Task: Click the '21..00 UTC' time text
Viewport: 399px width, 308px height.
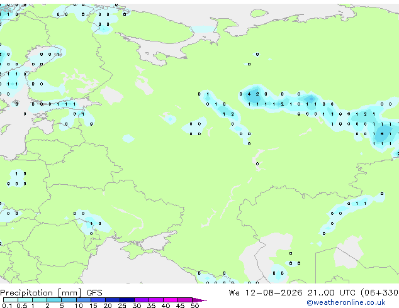Action: [331, 293]
